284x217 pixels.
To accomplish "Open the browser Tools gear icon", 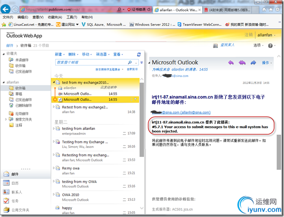I will pyautogui.click(x=277, y=9).
